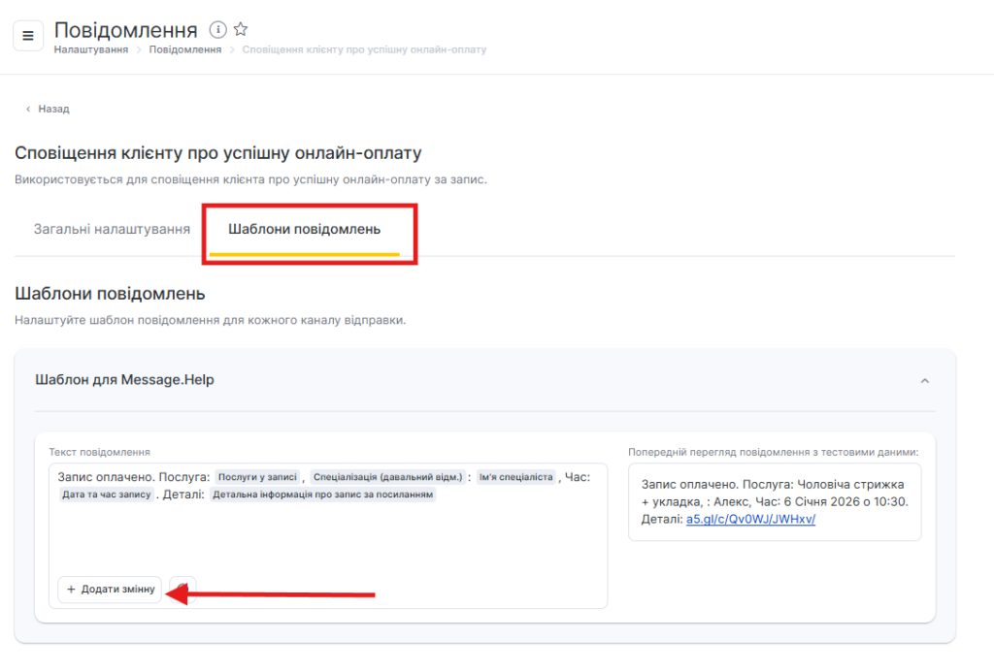Viewport: 994px width, 671px height.
Task: Open the Повідомлення breadcrumb link
Action: [184, 49]
